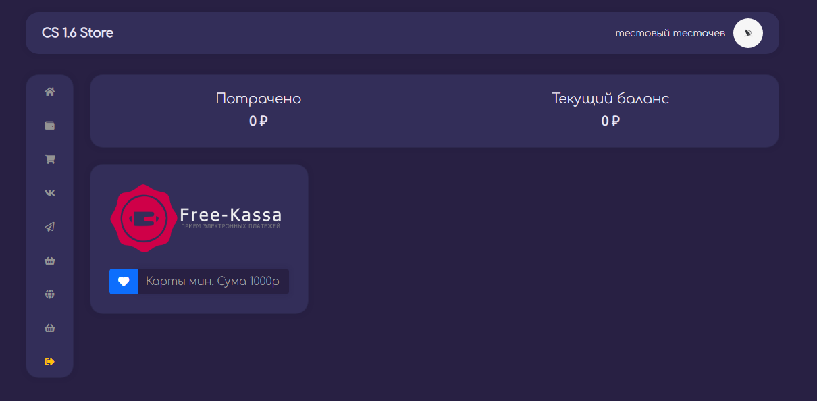This screenshot has width=817, height=401.
Task: Click the 'Текущий баланс' heading
Action: (610, 99)
